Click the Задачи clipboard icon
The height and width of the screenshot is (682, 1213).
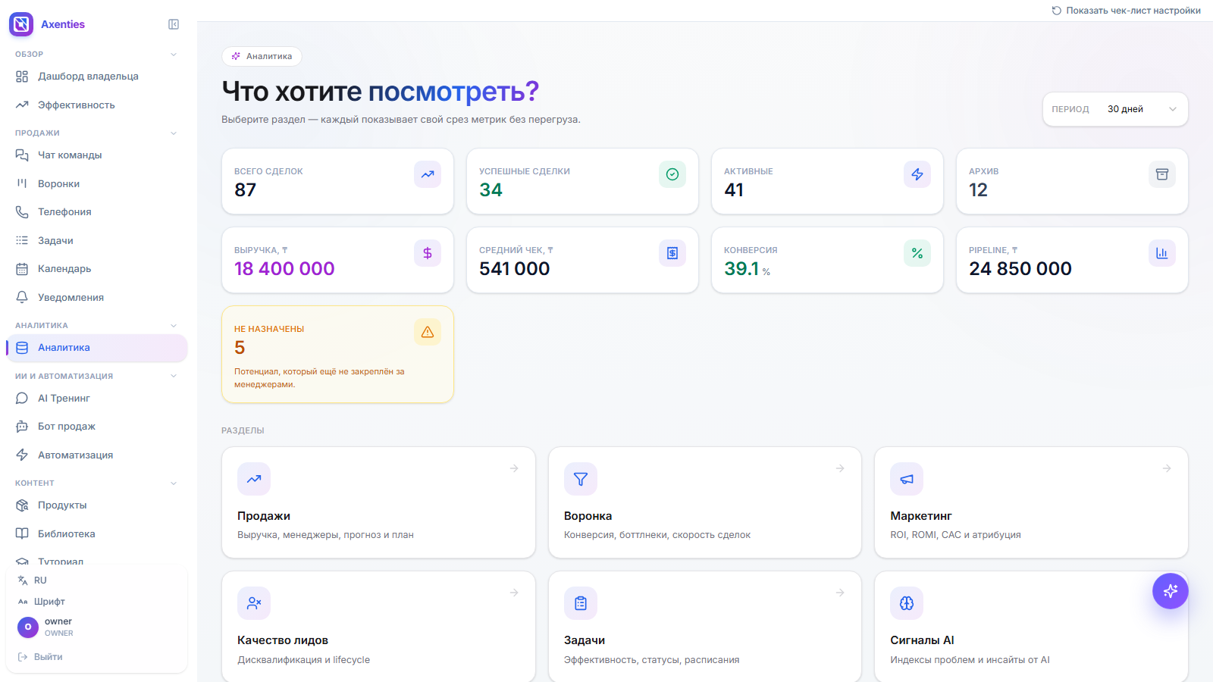(581, 603)
